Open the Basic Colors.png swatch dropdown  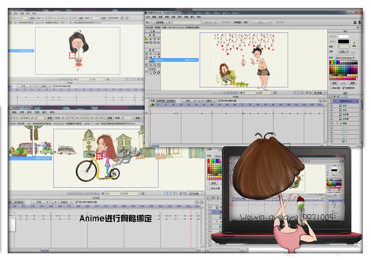pyautogui.click(x=345, y=58)
